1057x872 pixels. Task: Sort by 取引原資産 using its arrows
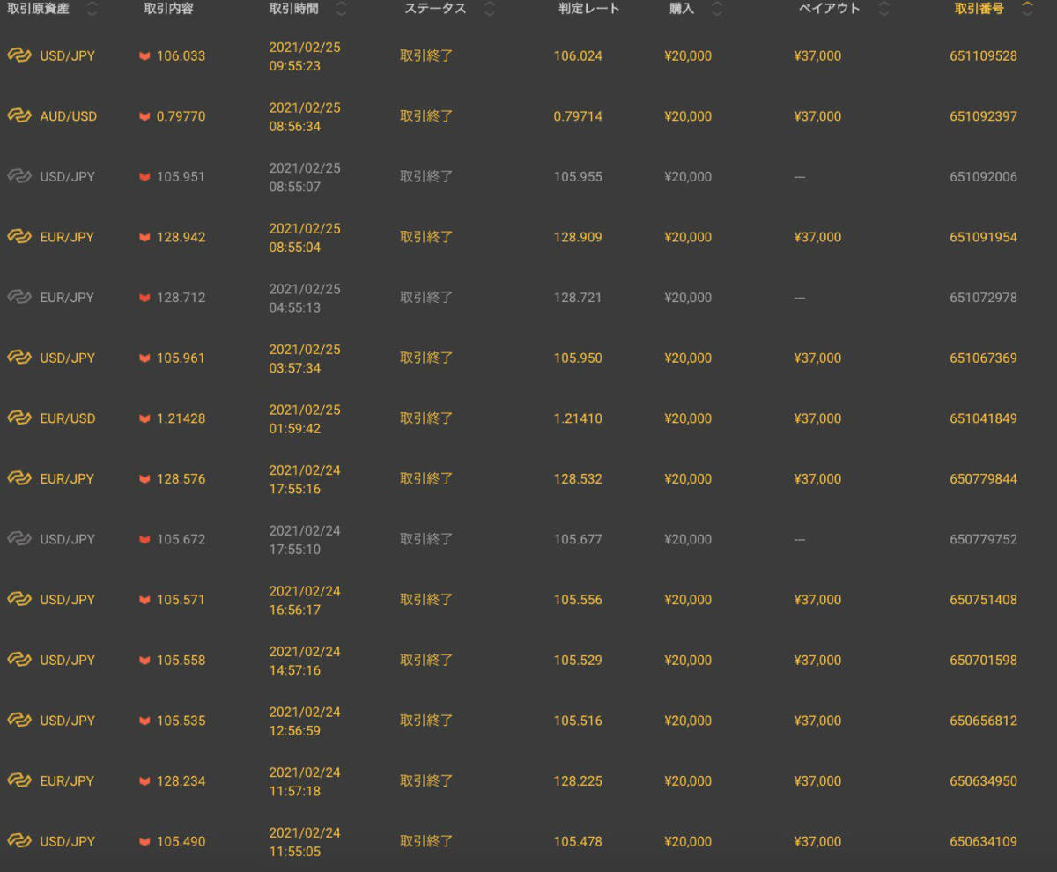click(92, 9)
